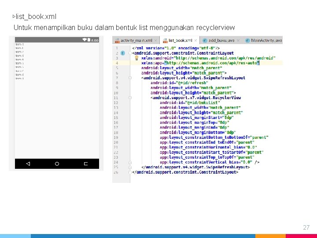Click the layout_marginTop="8dp" attribute
This screenshot has width=317, height=238.
(195, 123)
